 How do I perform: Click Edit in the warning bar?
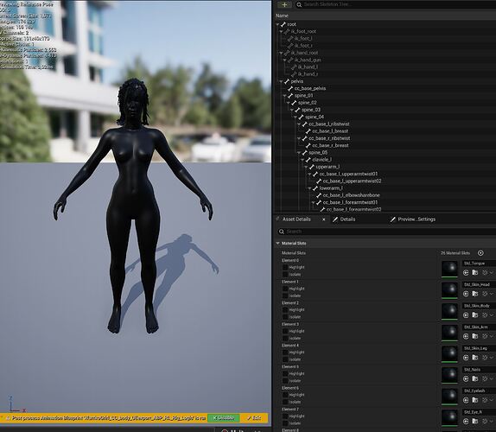tap(254, 418)
